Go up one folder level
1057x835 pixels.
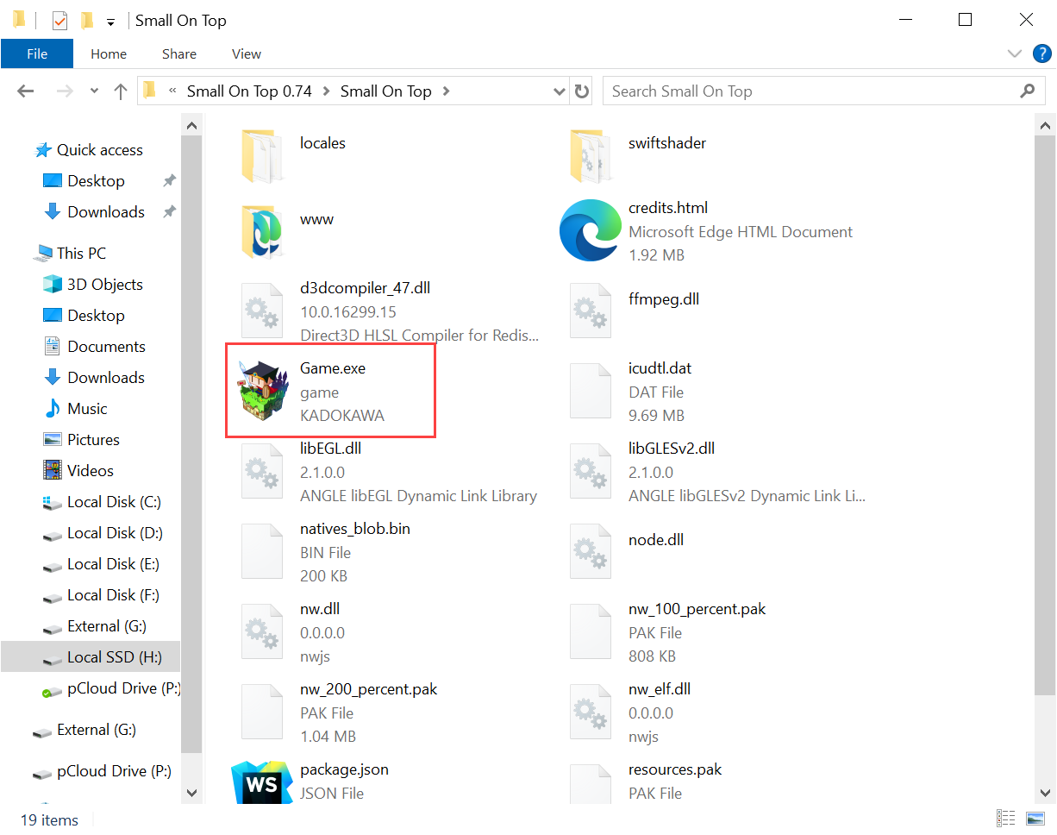(x=121, y=91)
